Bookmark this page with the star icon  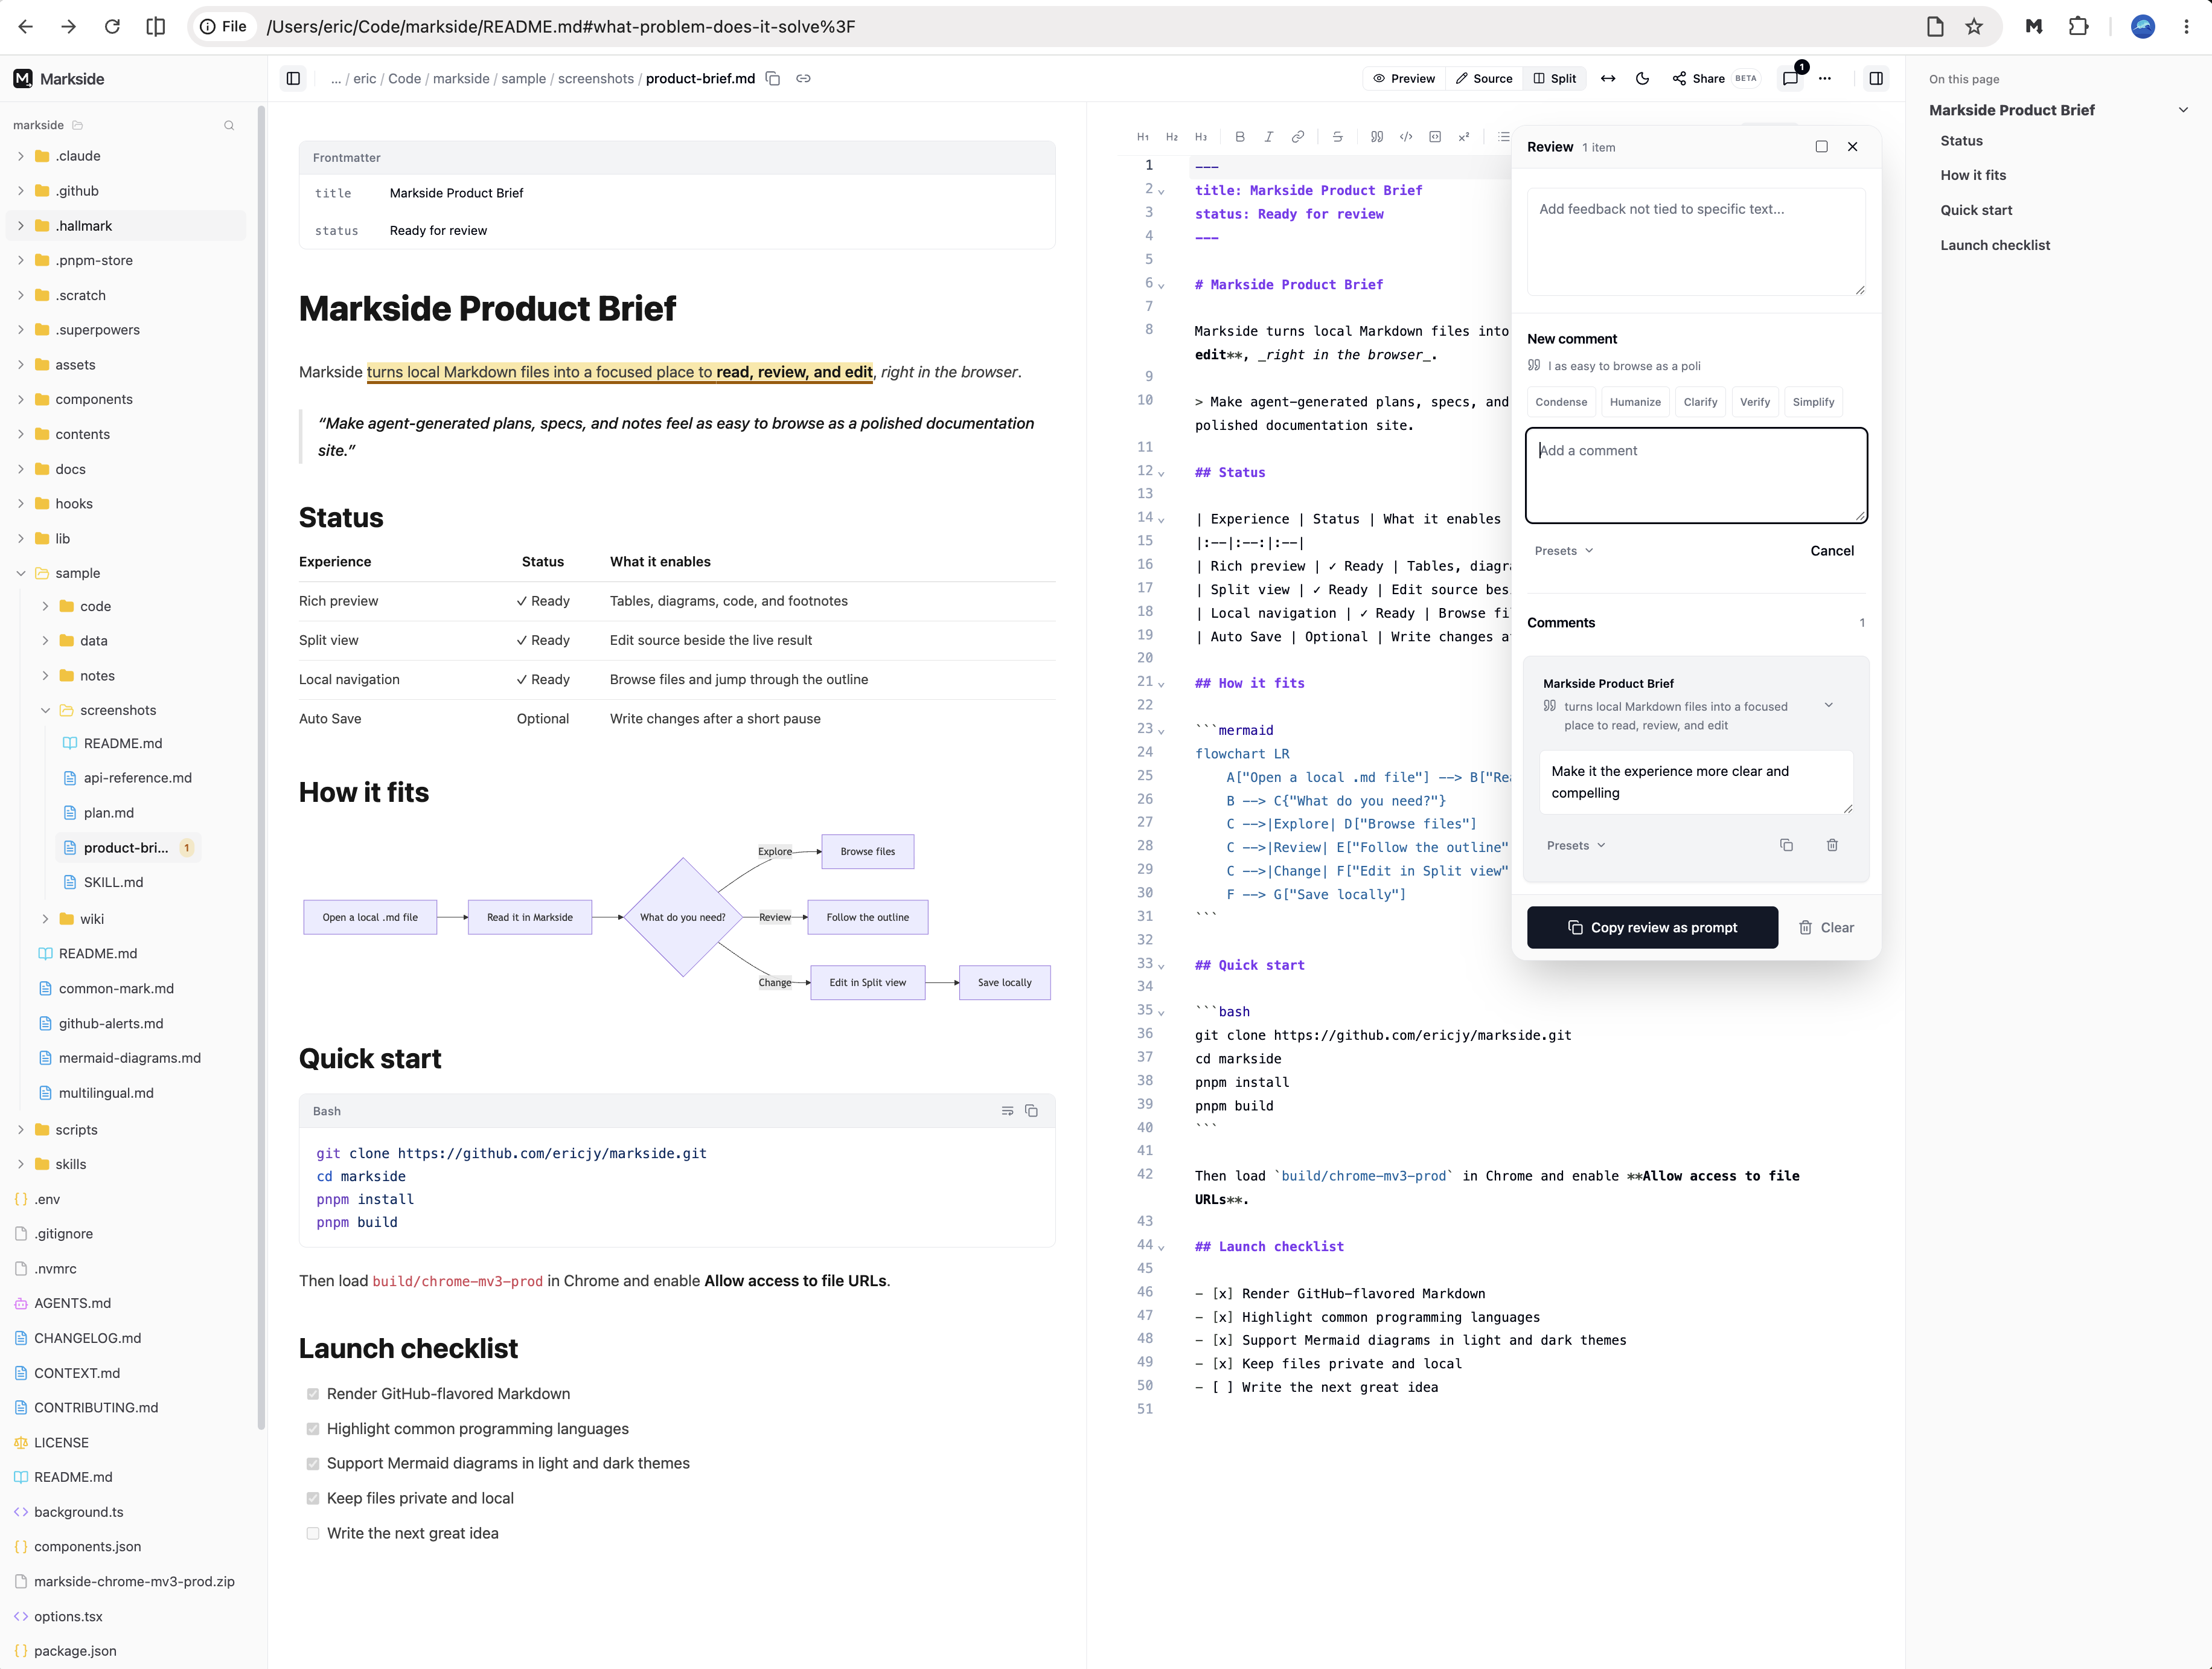pos(1974,27)
